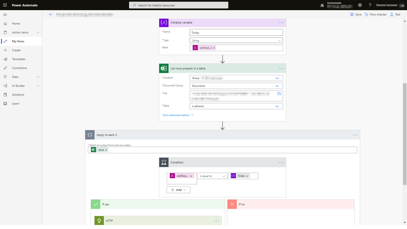This screenshot has height=229, width=407.
Task: Open the app launcher waffle icon
Action: click(x=5, y=5)
